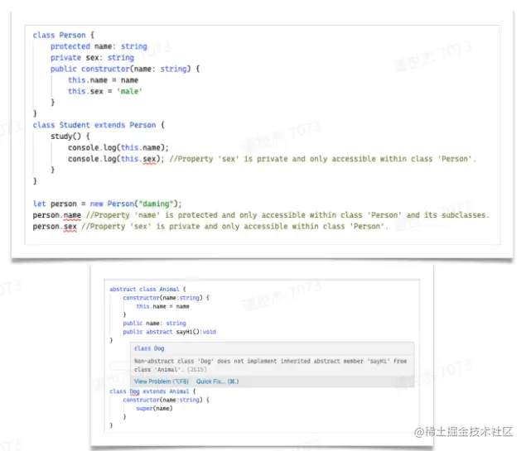Screen dimensions: 526x451
Task: Click 'constructor(name:string) {' in Animal class
Action: pyautogui.click(x=166, y=298)
